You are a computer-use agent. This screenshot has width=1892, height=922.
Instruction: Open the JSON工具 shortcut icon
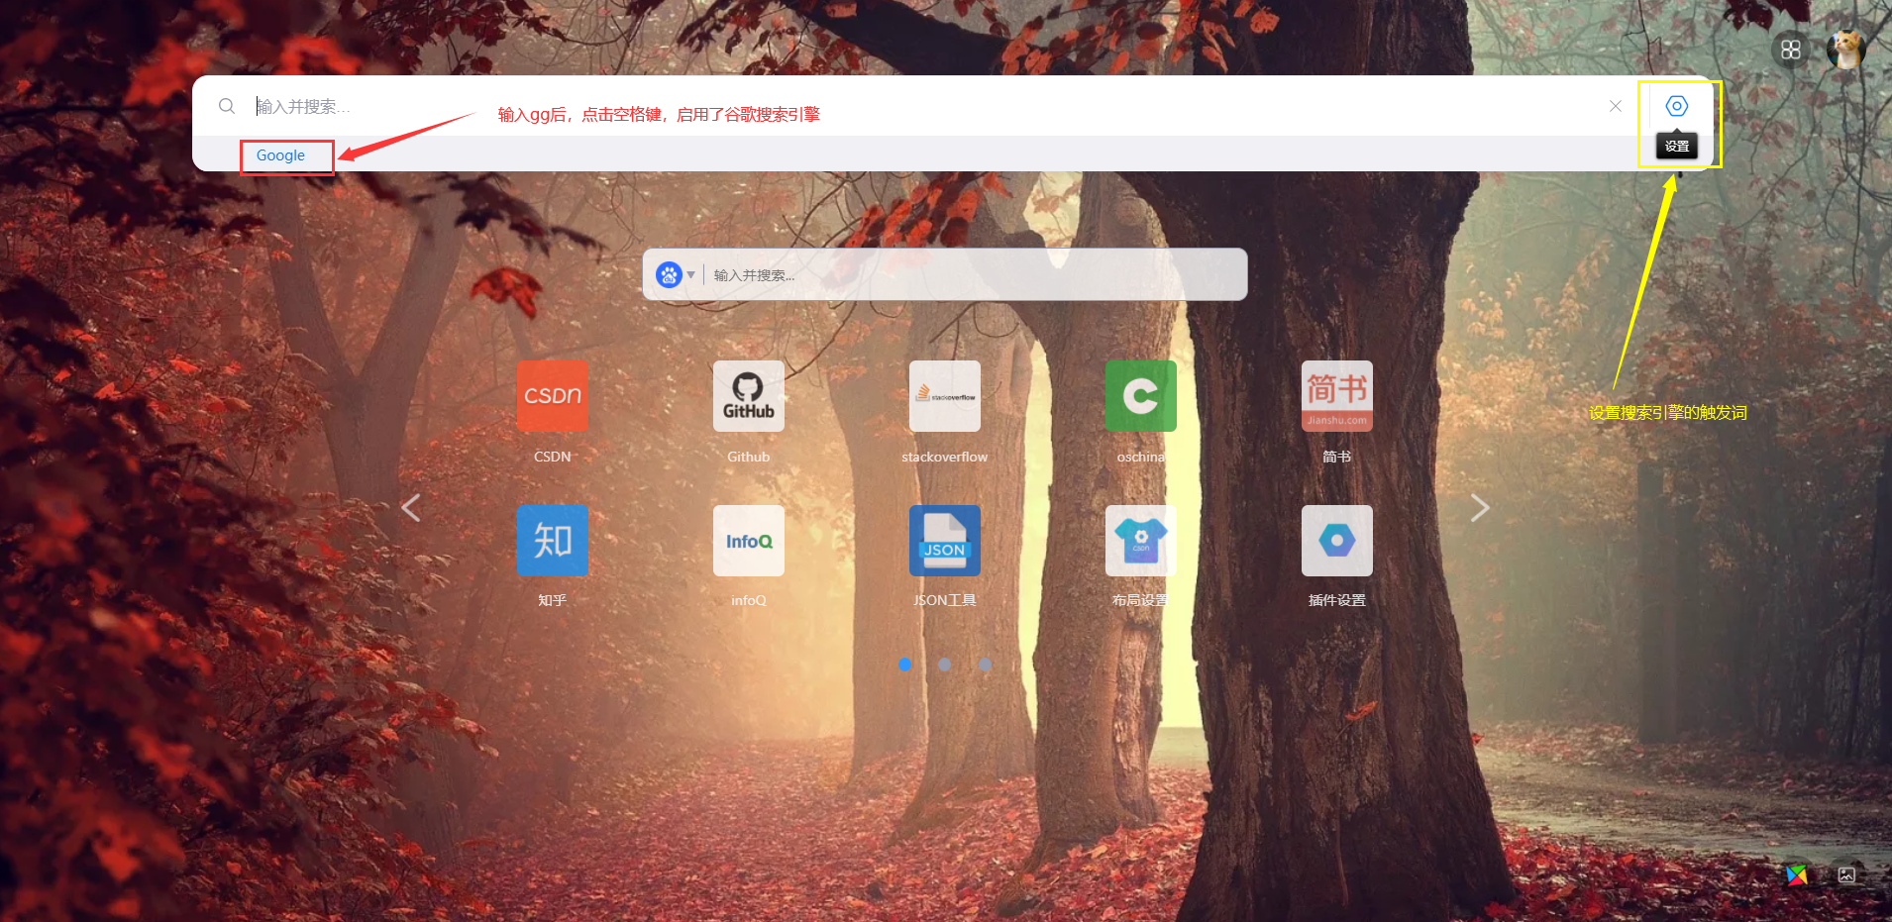(945, 541)
